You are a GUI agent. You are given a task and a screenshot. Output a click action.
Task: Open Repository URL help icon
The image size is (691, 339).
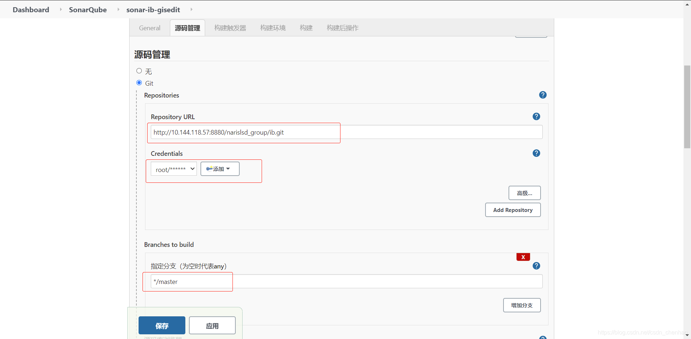click(x=536, y=117)
